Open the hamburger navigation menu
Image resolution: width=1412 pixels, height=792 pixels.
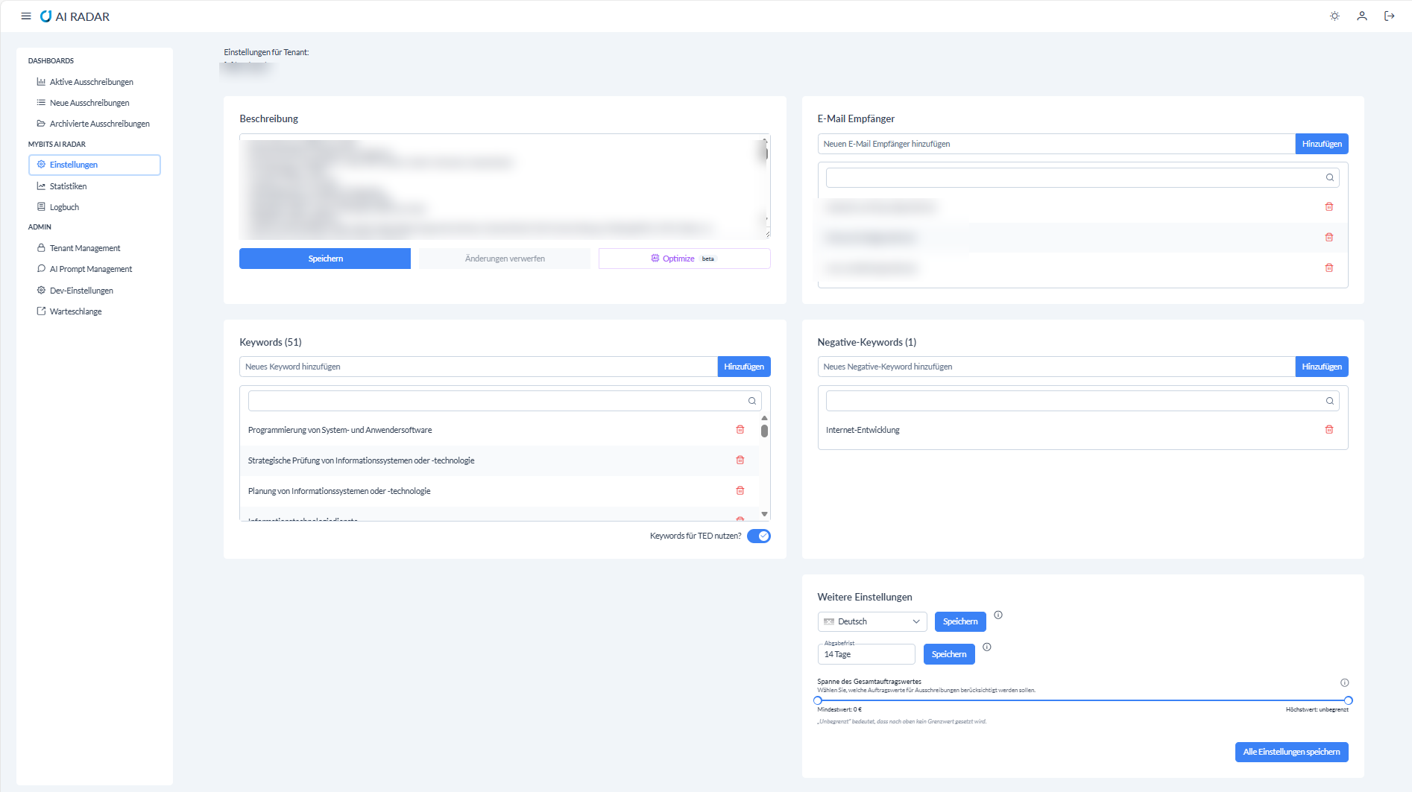(26, 16)
